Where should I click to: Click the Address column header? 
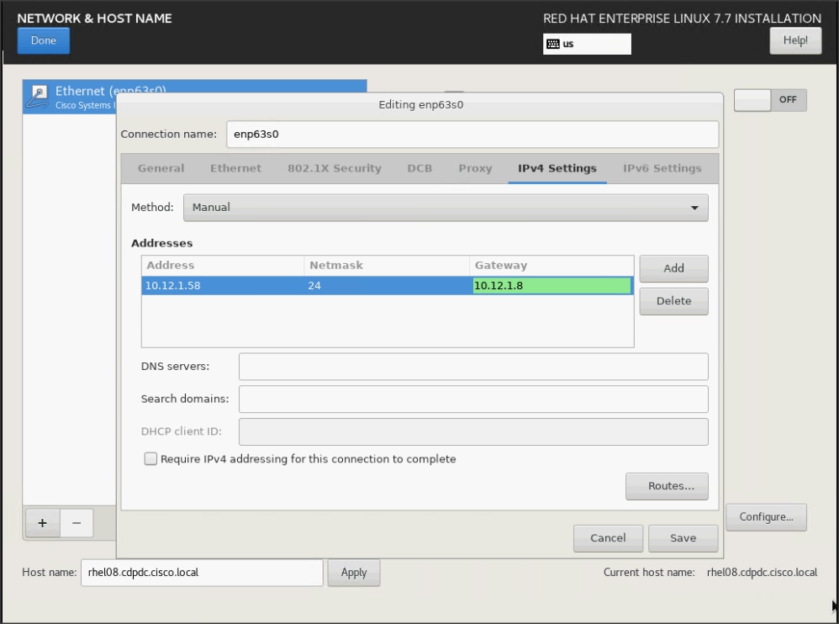click(x=223, y=266)
